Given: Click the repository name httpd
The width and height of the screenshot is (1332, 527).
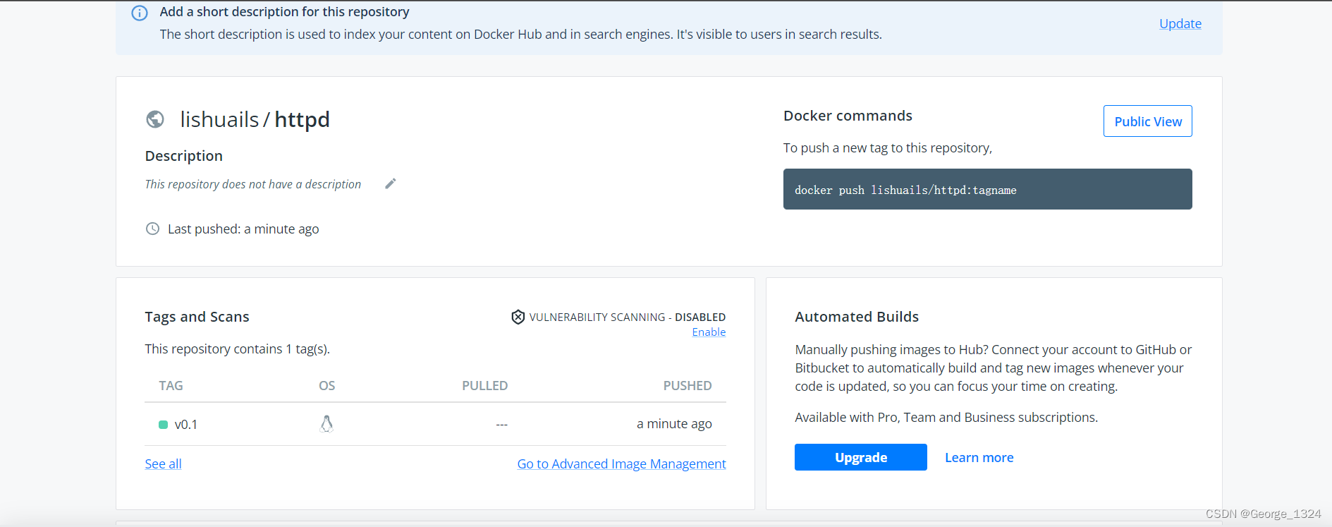Looking at the screenshot, I should coord(302,119).
